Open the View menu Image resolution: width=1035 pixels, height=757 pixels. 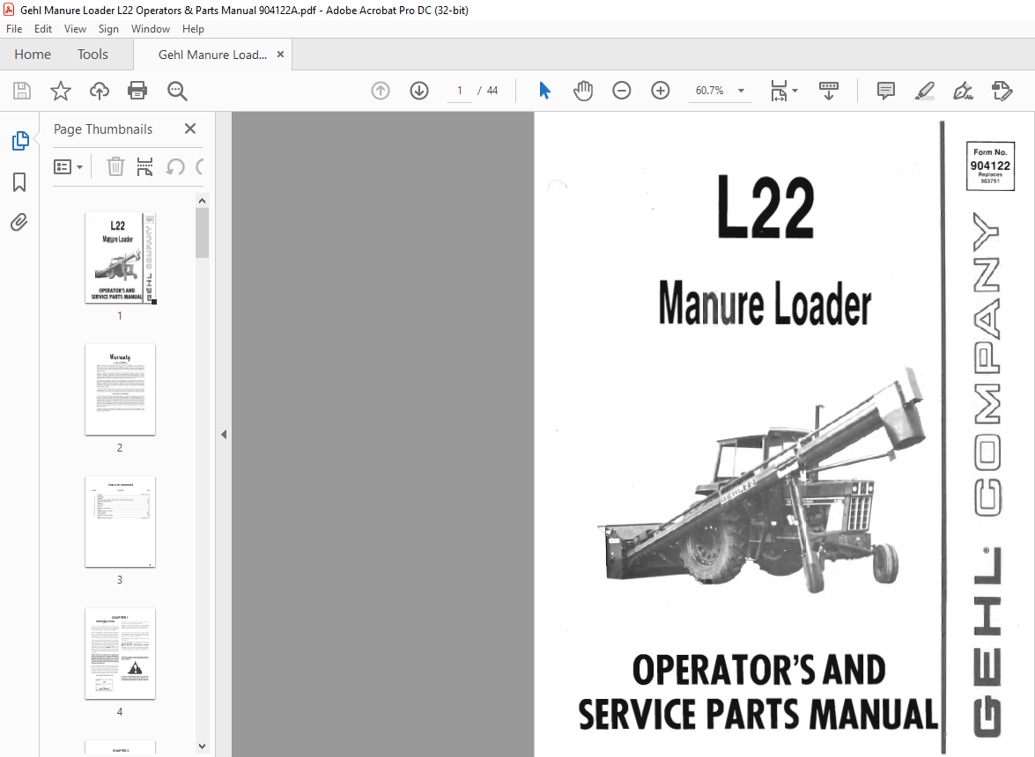(75, 29)
